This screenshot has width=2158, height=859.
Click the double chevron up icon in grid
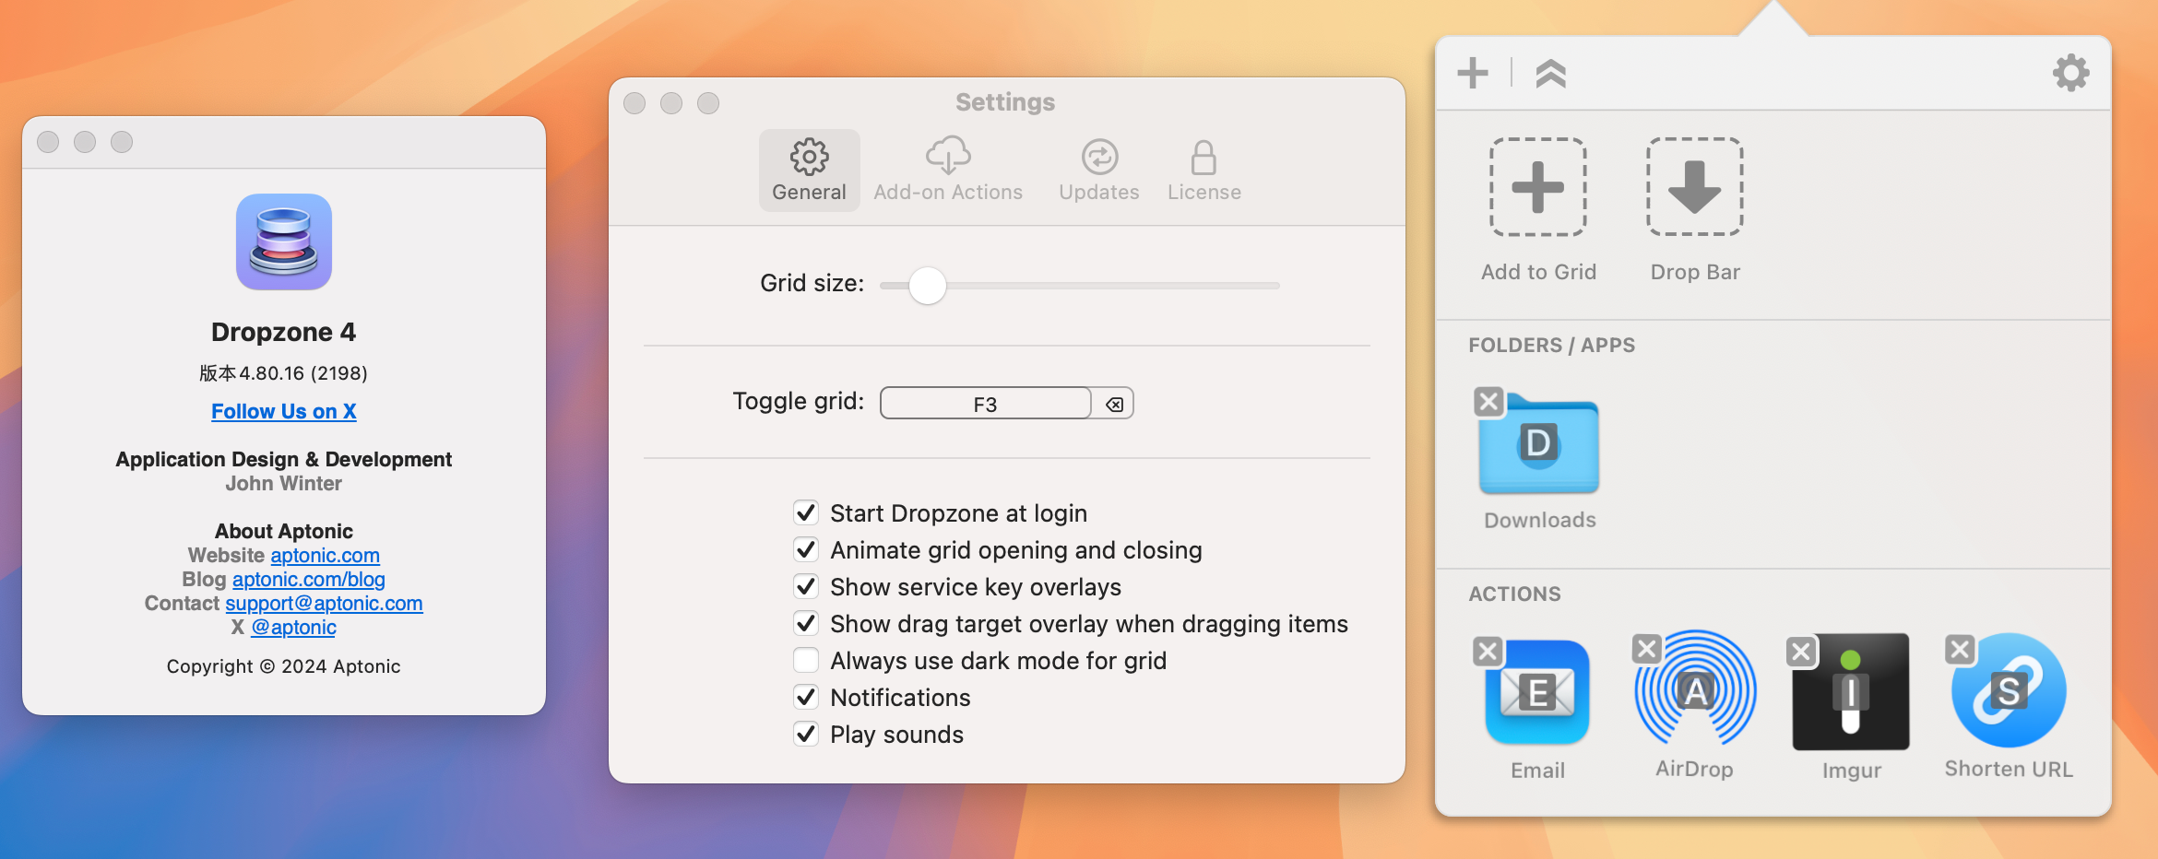[1550, 73]
